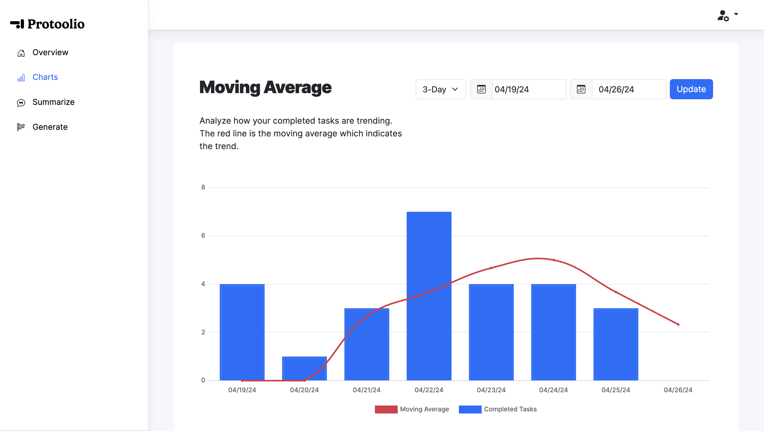
Task: Select Charts in sidebar
Action: tap(45, 77)
